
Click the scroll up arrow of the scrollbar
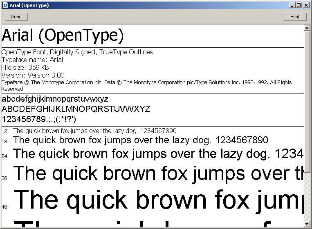tap(307, 28)
